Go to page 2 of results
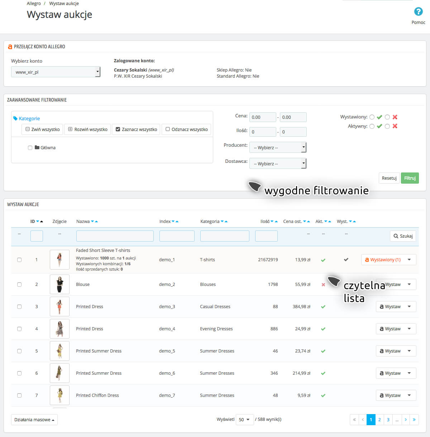The image size is (430, 437). [379, 419]
